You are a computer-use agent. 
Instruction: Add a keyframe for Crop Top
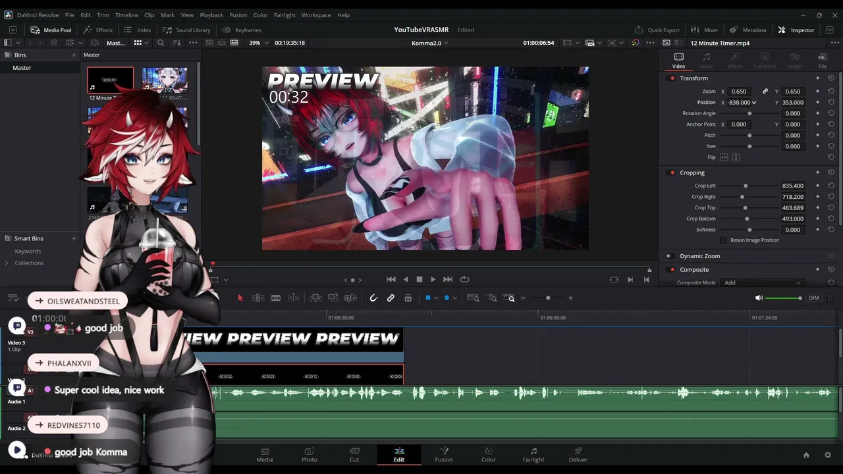click(818, 207)
